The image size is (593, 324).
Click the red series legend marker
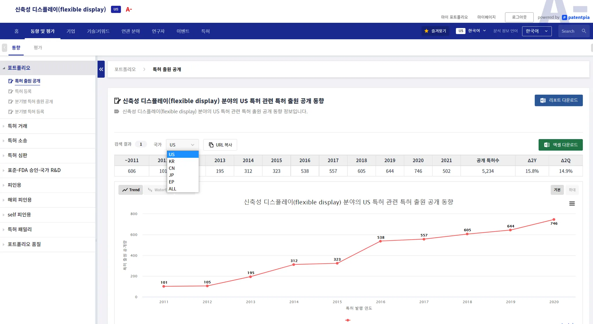pos(348,320)
